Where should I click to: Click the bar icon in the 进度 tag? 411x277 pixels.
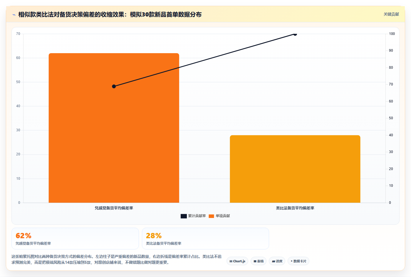point(274,261)
